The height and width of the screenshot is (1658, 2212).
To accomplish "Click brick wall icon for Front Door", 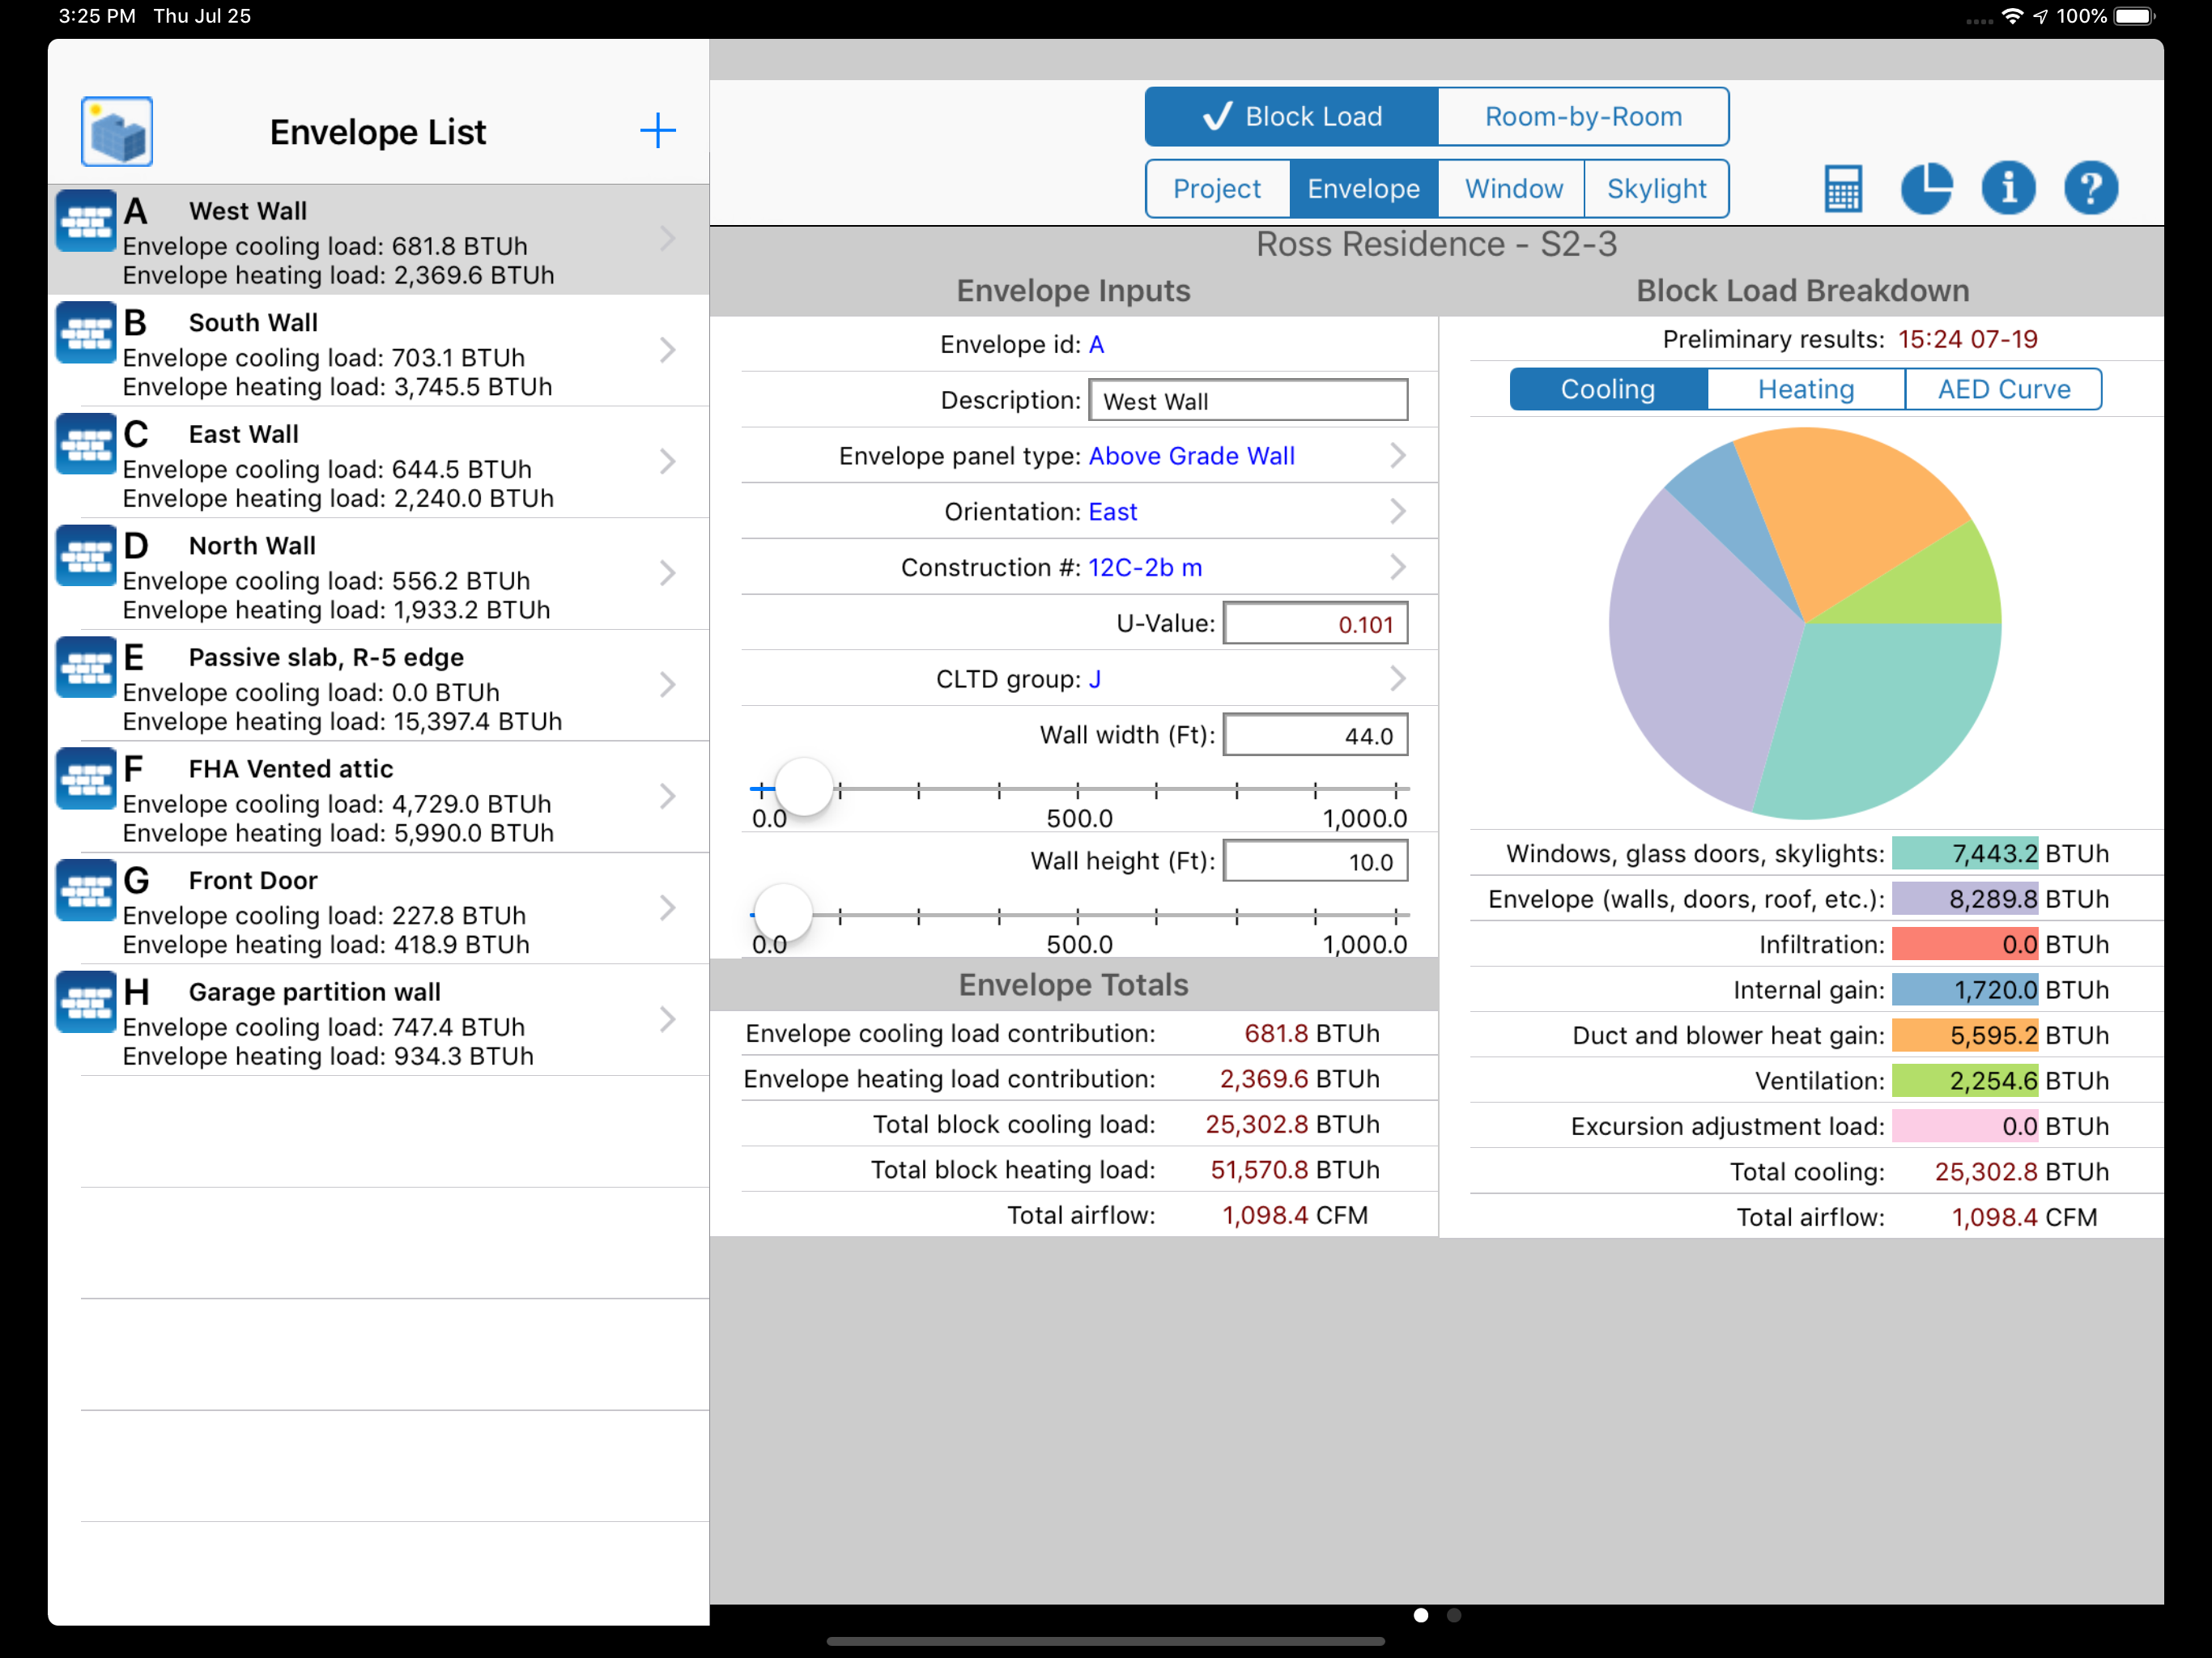I will click(x=86, y=890).
